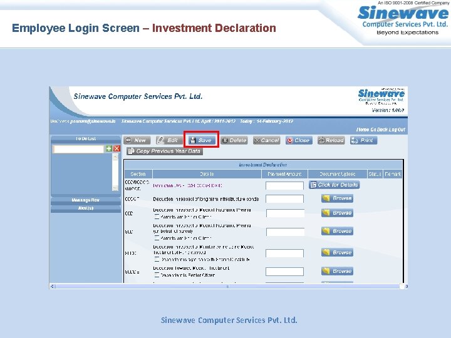Screen dimensions: 451x338
Task: Click the To Do List scrollbar up arrow
Action: (x=115, y=156)
